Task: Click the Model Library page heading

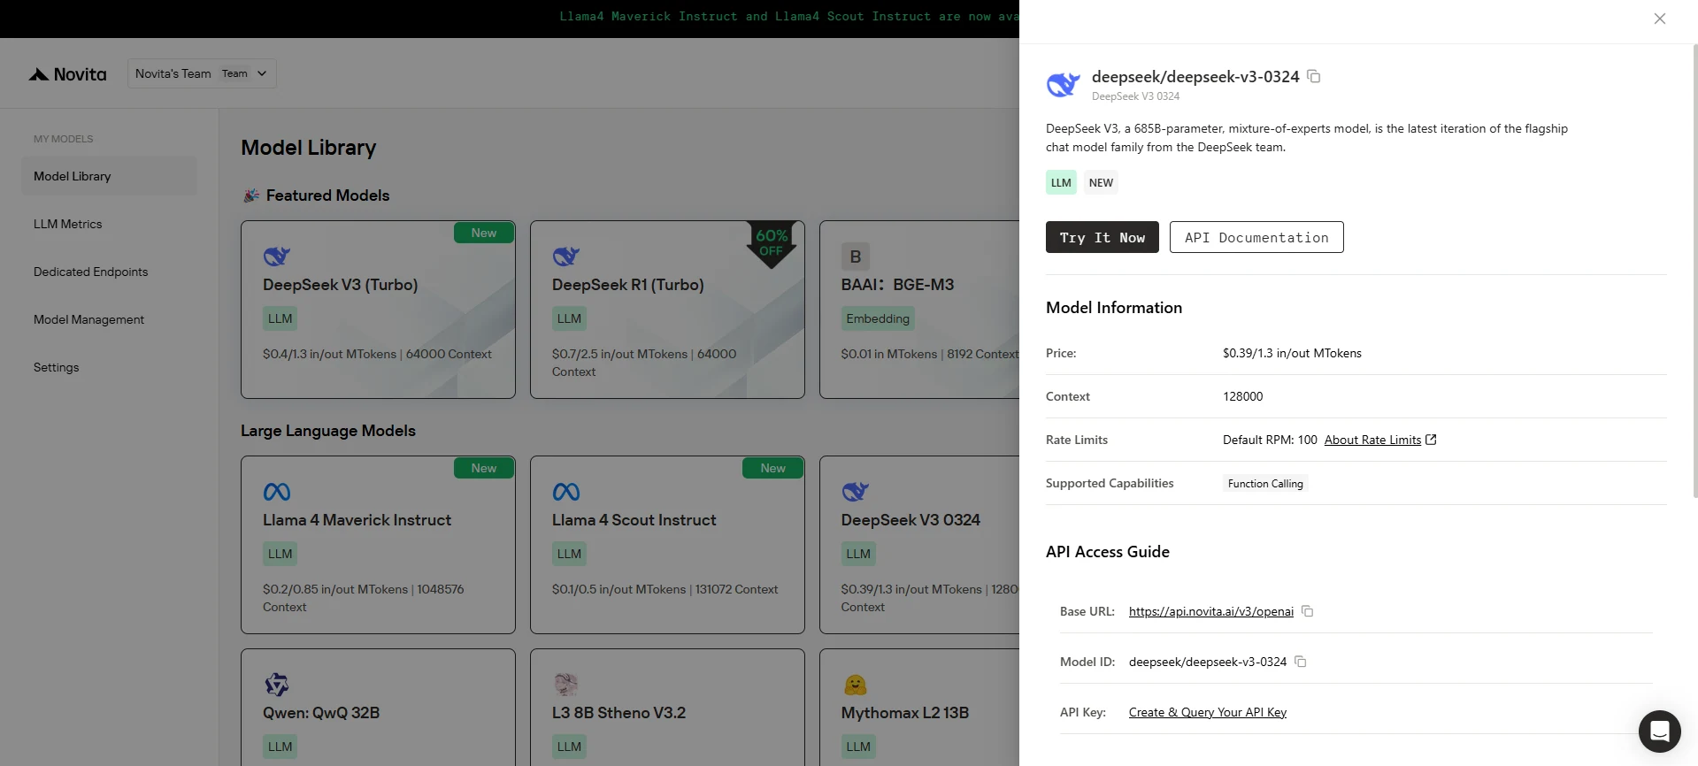Action: coord(308,148)
